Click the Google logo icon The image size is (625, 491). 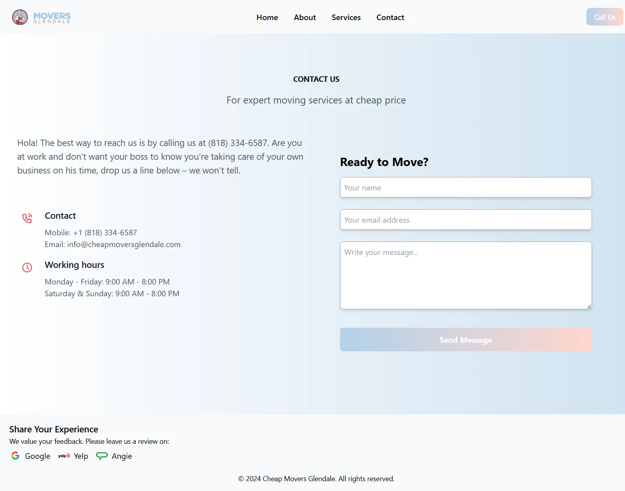pyautogui.click(x=15, y=456)
